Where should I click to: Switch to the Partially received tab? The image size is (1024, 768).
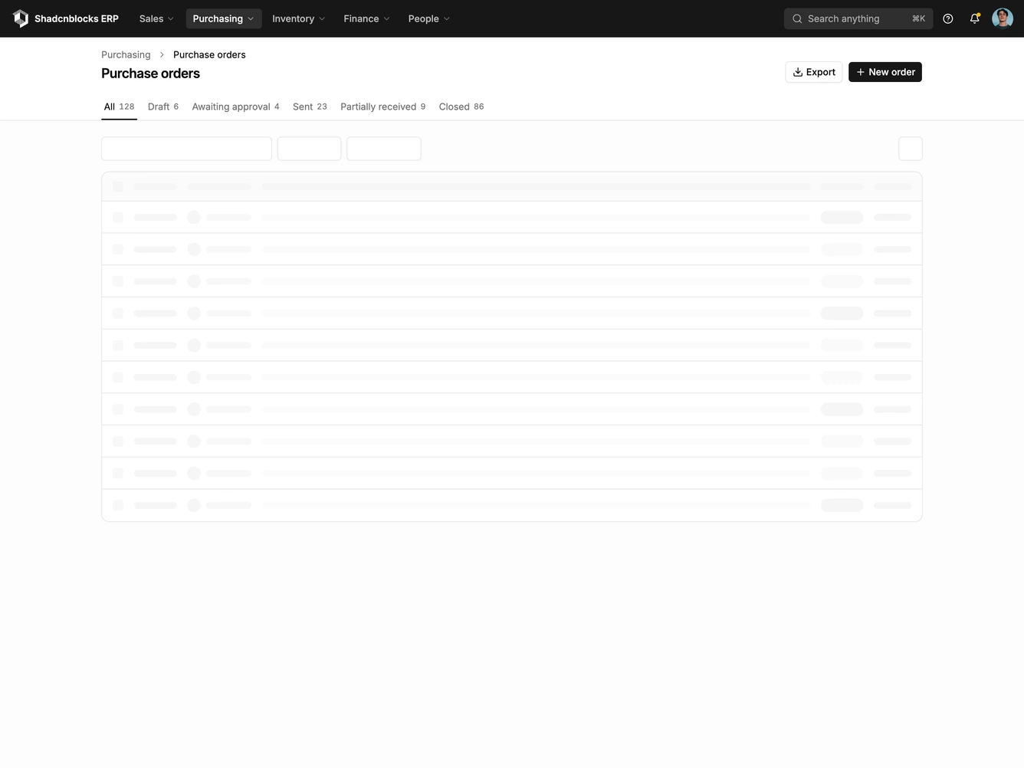(382, 107)
